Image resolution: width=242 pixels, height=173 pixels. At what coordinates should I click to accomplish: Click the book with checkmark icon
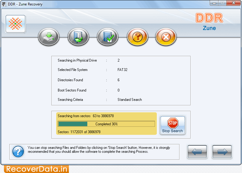[x=108, y=37]
